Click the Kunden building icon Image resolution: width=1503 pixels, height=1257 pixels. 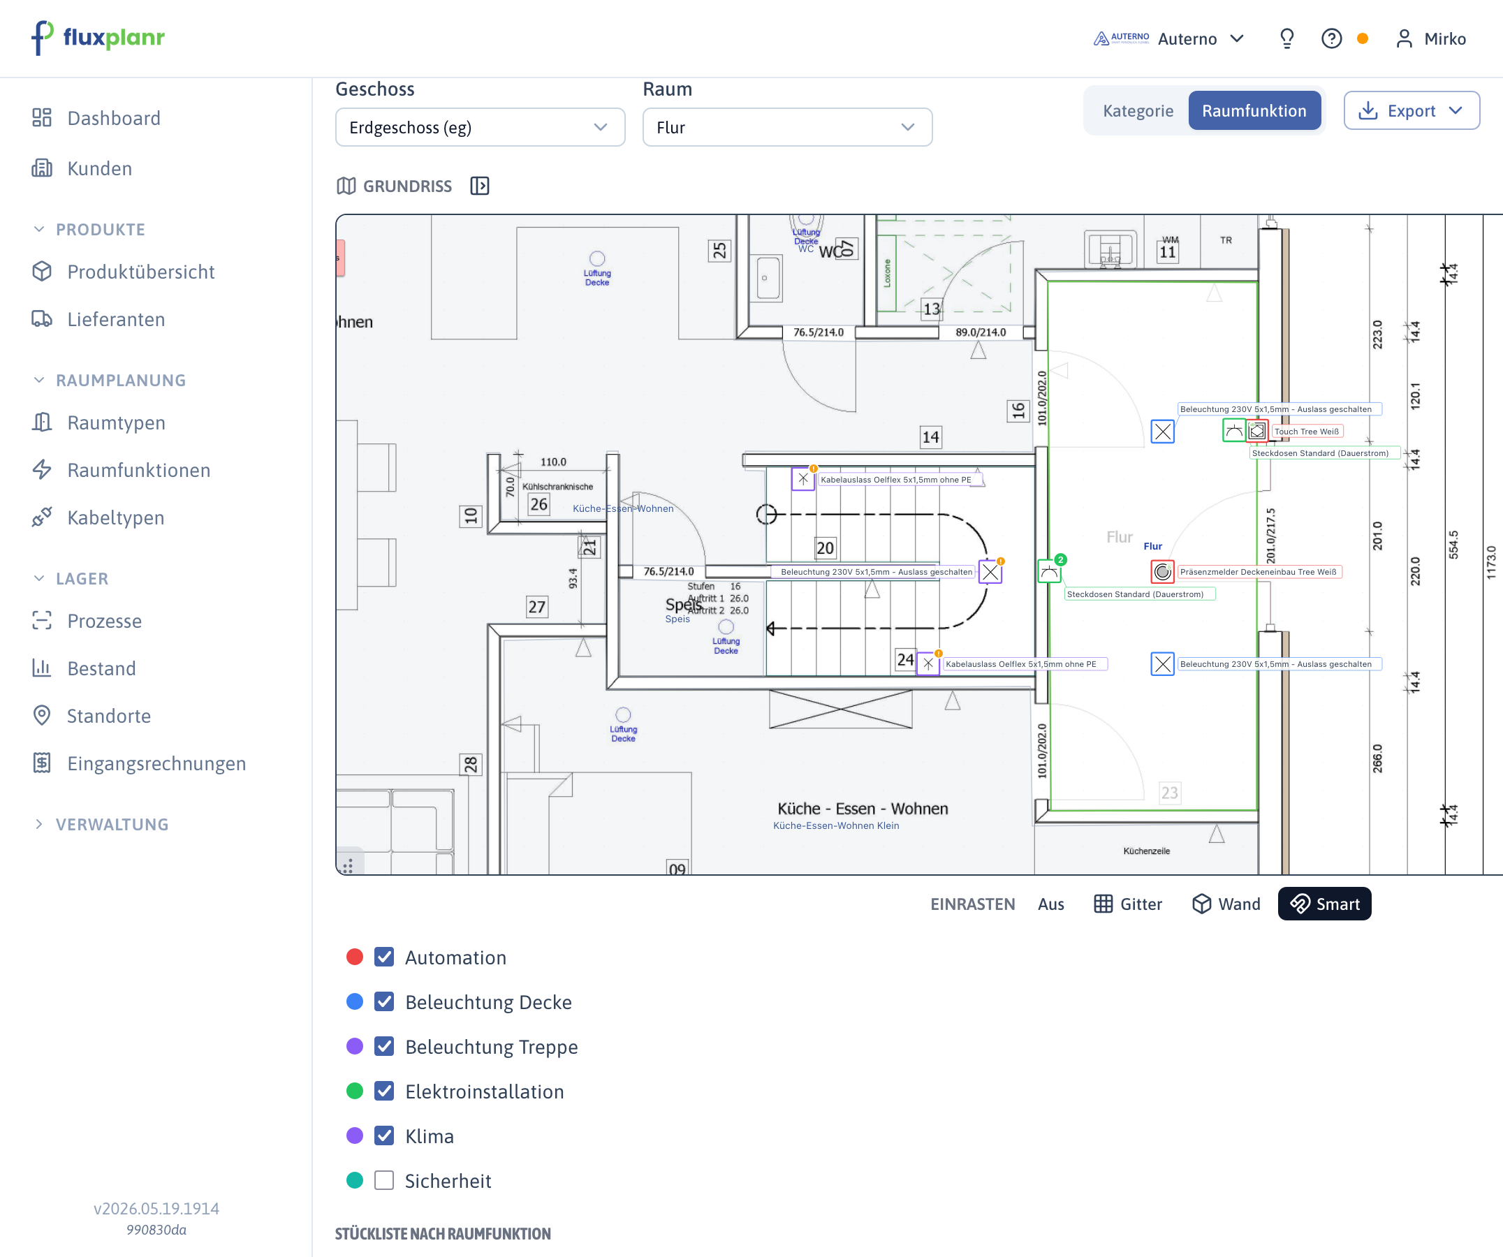[42, 168]
